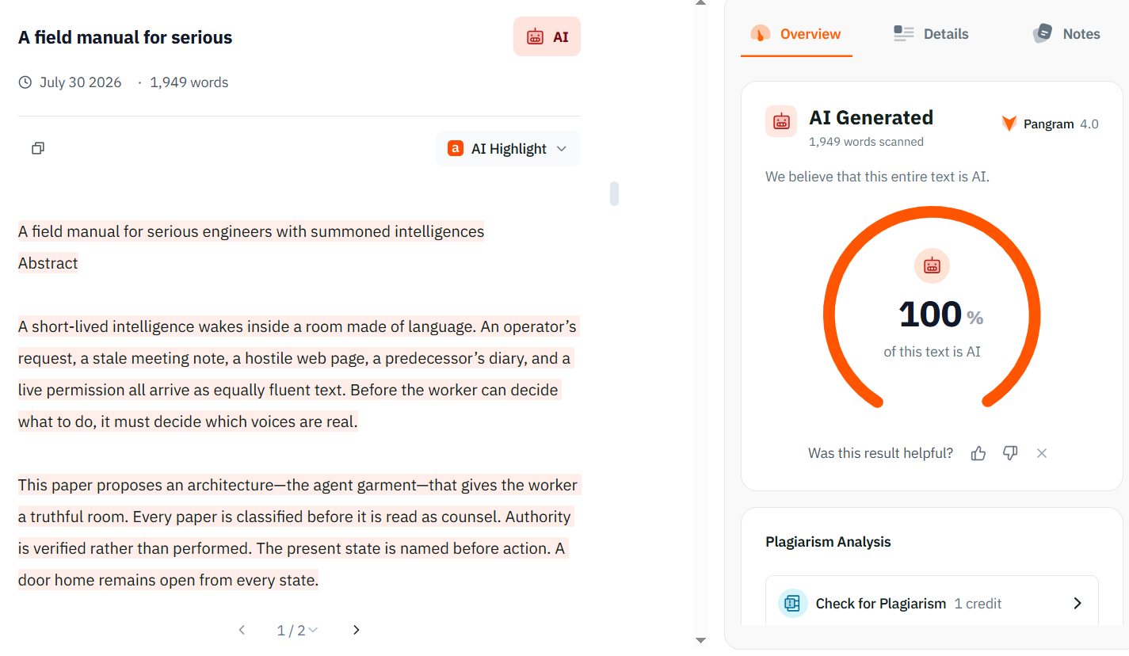Viewport: 1129px width, 656px height.
Task: Open the AI Highlight dropdown
Action: (508, 148)
